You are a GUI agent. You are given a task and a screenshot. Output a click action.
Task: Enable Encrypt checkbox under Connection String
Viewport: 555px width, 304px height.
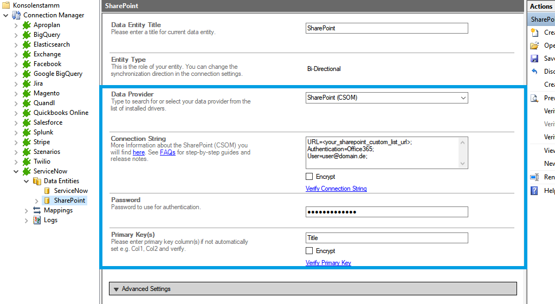coord(309,177)
